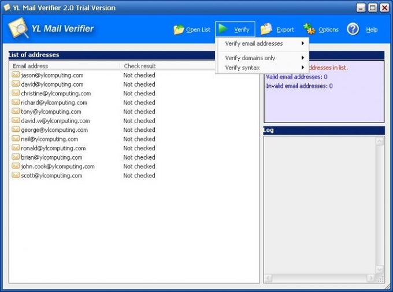Click the Log panel header

click(324, 130)
